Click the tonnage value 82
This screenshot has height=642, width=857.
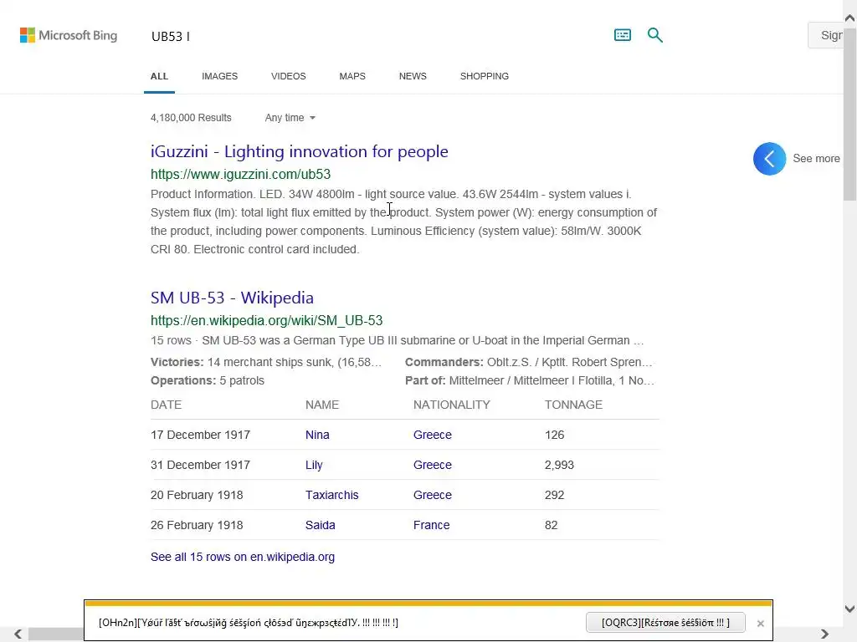[x=551, y=525]
